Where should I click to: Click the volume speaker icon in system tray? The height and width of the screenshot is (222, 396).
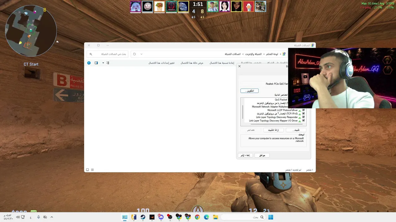18,217
